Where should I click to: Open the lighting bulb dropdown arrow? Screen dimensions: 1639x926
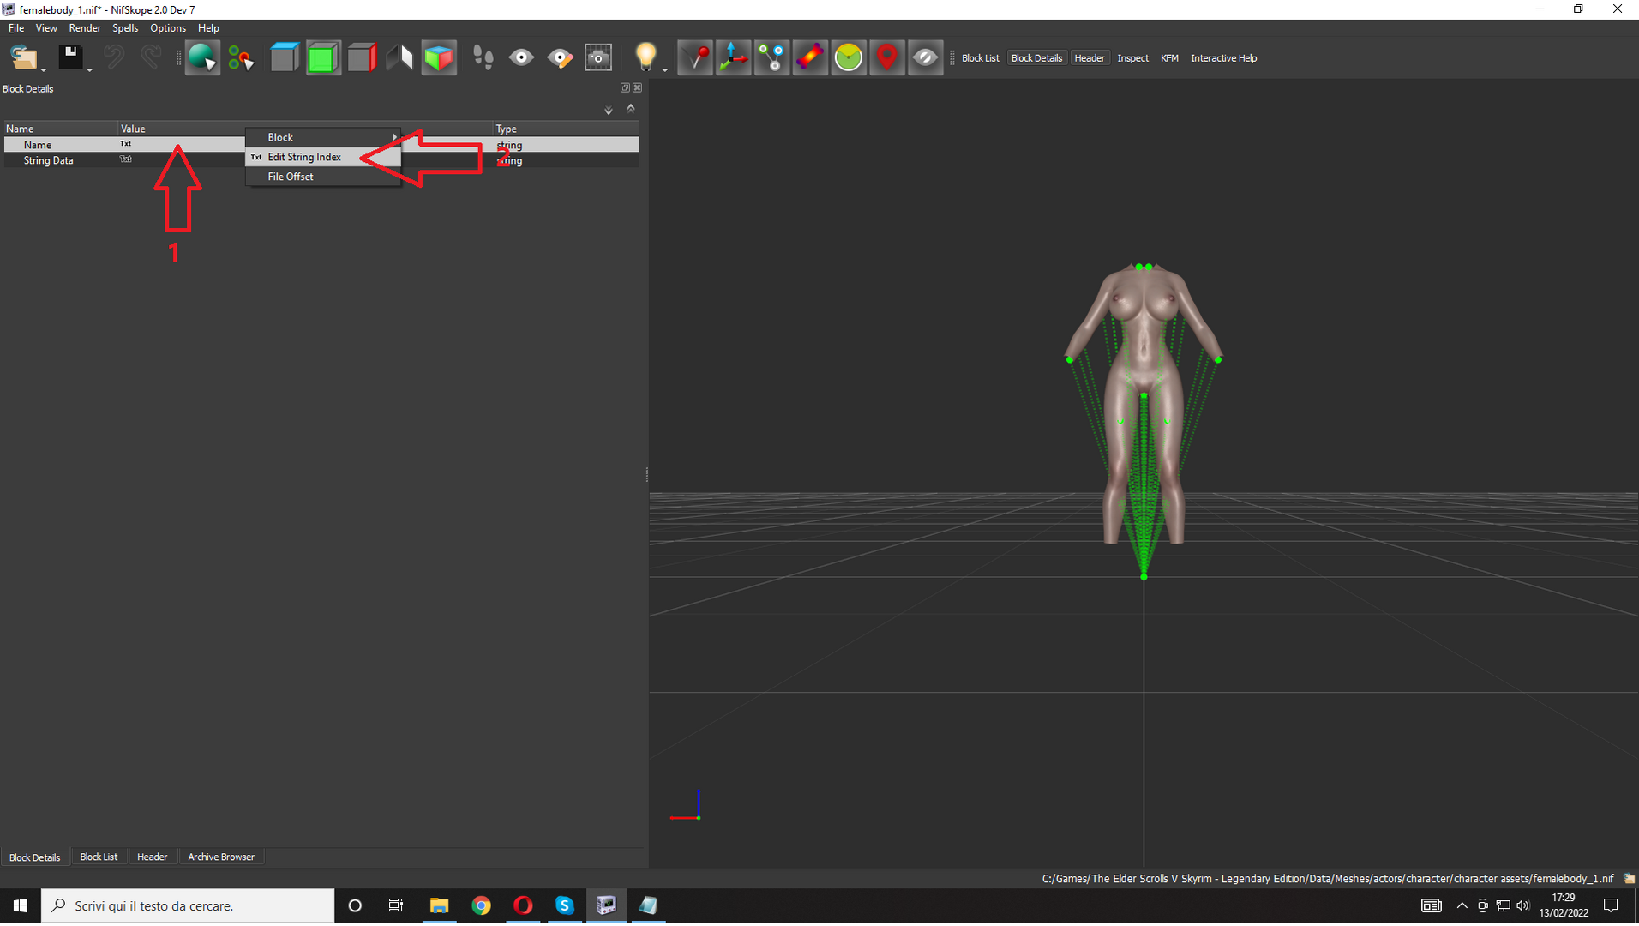click(665, 70)
